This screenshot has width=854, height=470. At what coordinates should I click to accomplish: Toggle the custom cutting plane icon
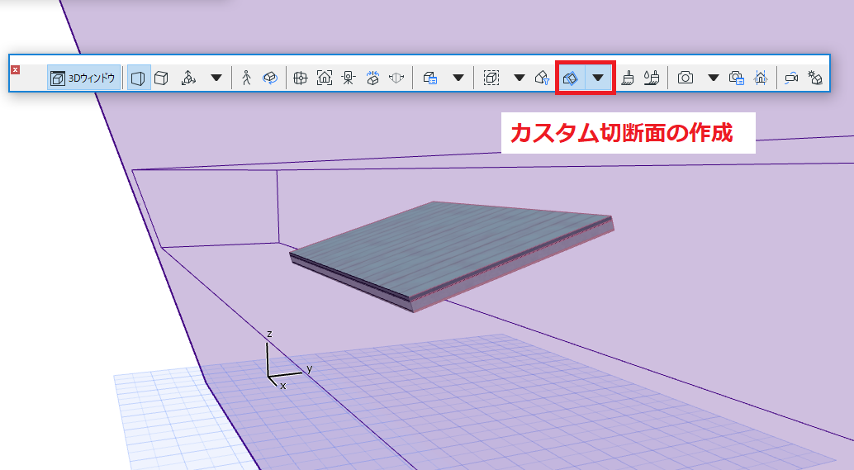pos(570,78)
